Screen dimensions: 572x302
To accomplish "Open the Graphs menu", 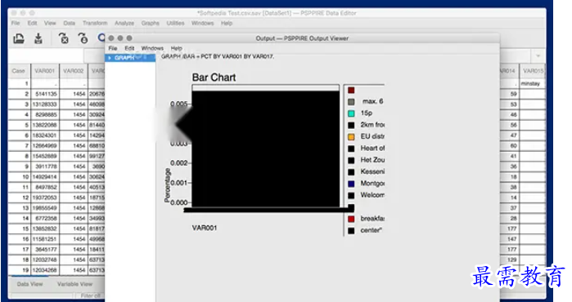I will [x=151, y=23].
